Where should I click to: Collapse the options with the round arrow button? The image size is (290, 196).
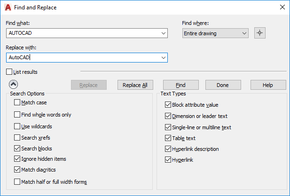13,85
